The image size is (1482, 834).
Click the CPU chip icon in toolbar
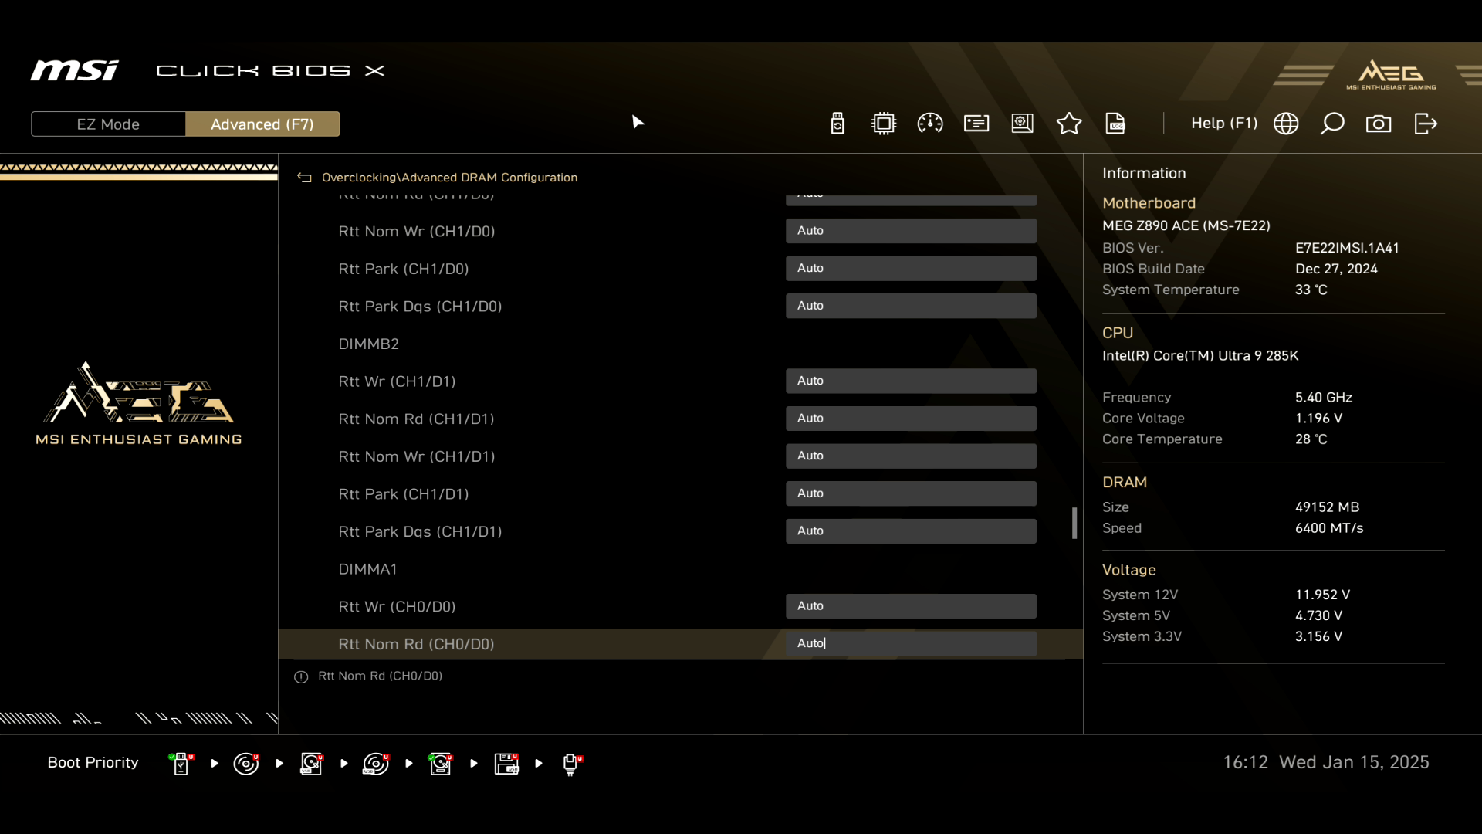[884, 124]
